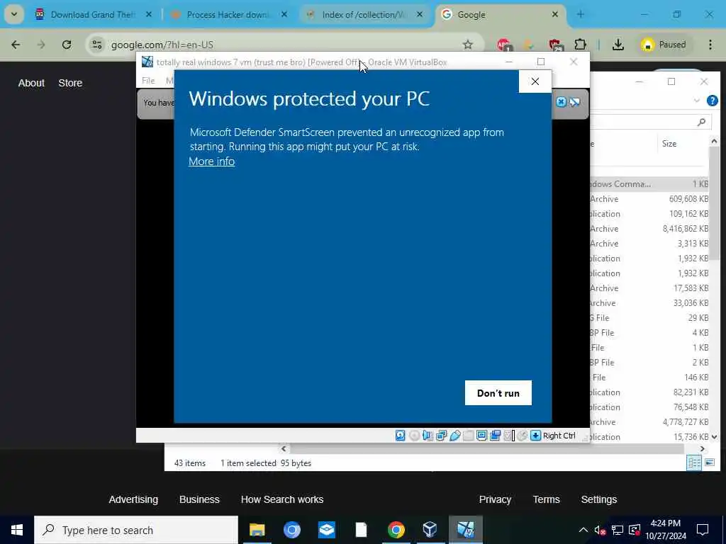The width and height of the screenshot is (726, 544).
Task: Click the File Explorer search box
Action: click(x=651, y=122)
